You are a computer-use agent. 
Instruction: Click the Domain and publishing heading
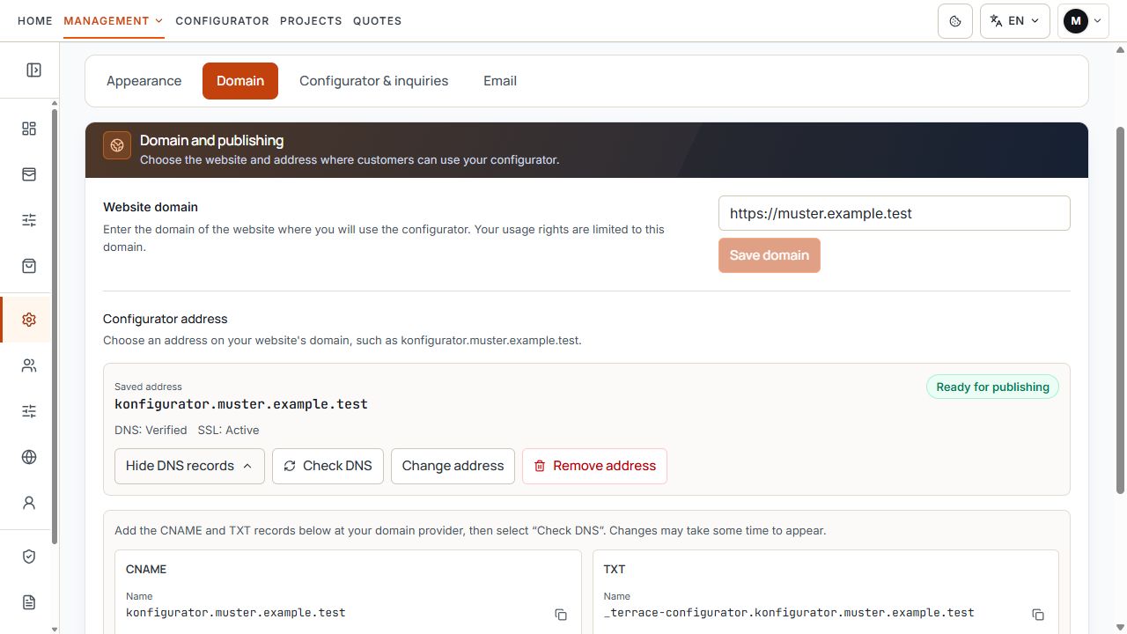coord(211,140)
